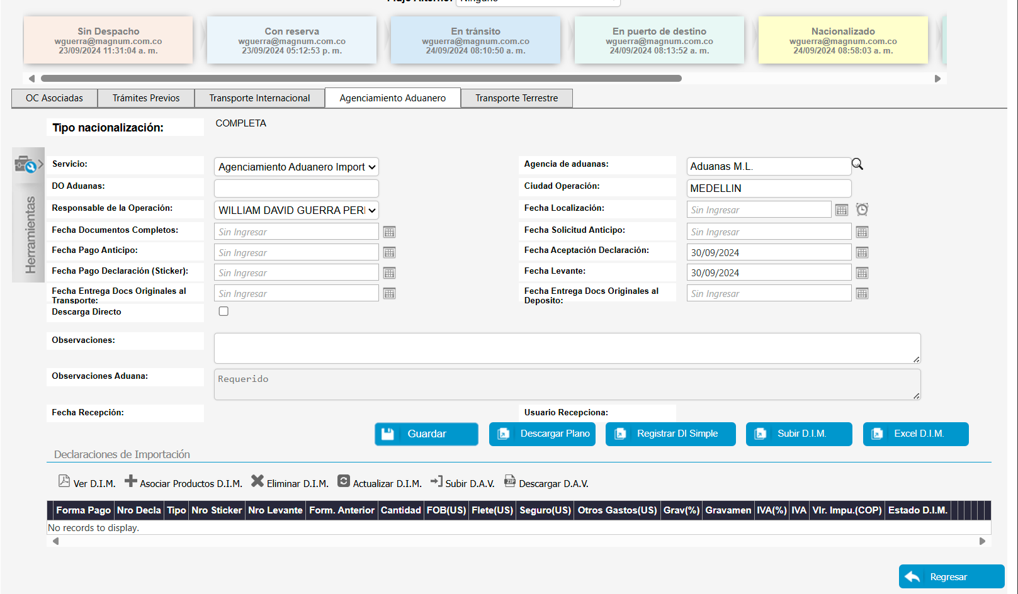Click Actualizar D.I.M. refresh icon
The width and height of the screenshot is (1018, 594).
(x=344, y=481)
